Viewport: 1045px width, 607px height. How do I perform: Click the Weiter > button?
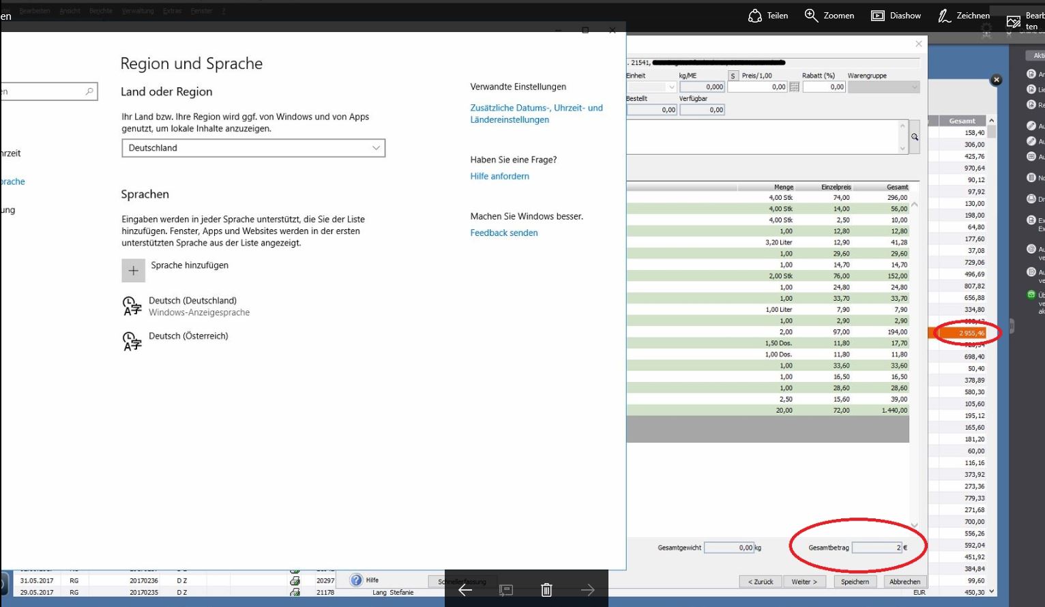pyautogui.click(x=804, y=582)
